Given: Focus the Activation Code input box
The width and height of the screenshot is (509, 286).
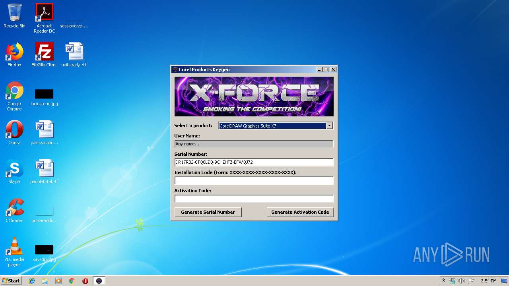Looking at the screenshot, I should 254,199.
